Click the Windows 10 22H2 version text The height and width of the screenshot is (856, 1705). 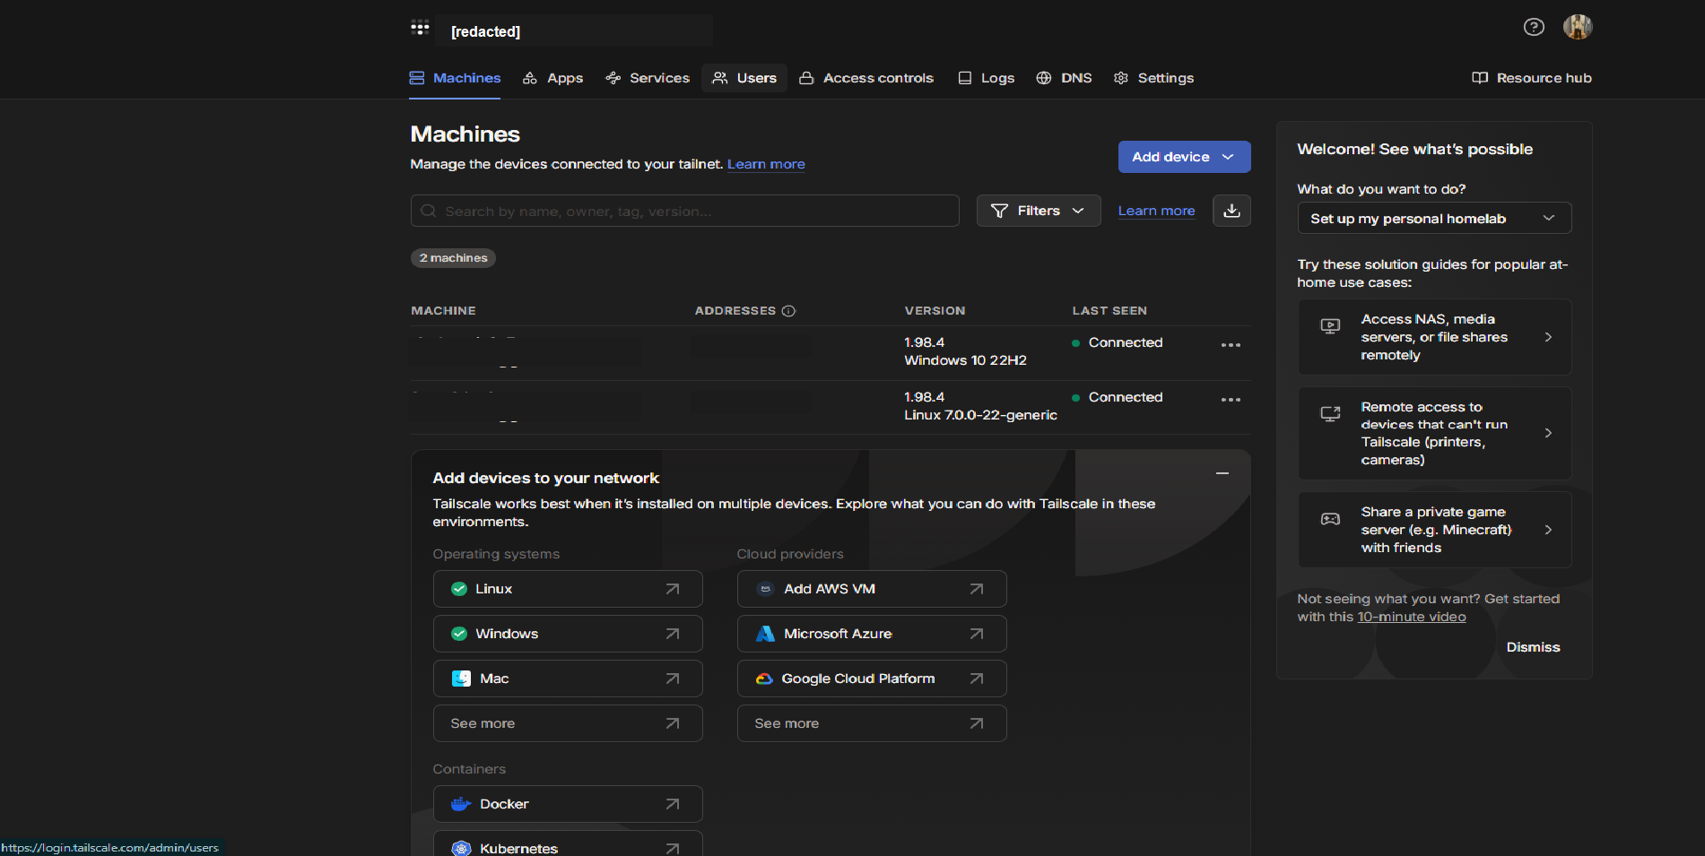tap(965, 360)
